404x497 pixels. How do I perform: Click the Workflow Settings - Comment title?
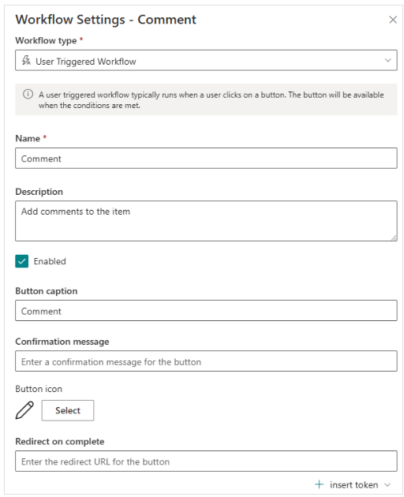click(x=106, y=20)
